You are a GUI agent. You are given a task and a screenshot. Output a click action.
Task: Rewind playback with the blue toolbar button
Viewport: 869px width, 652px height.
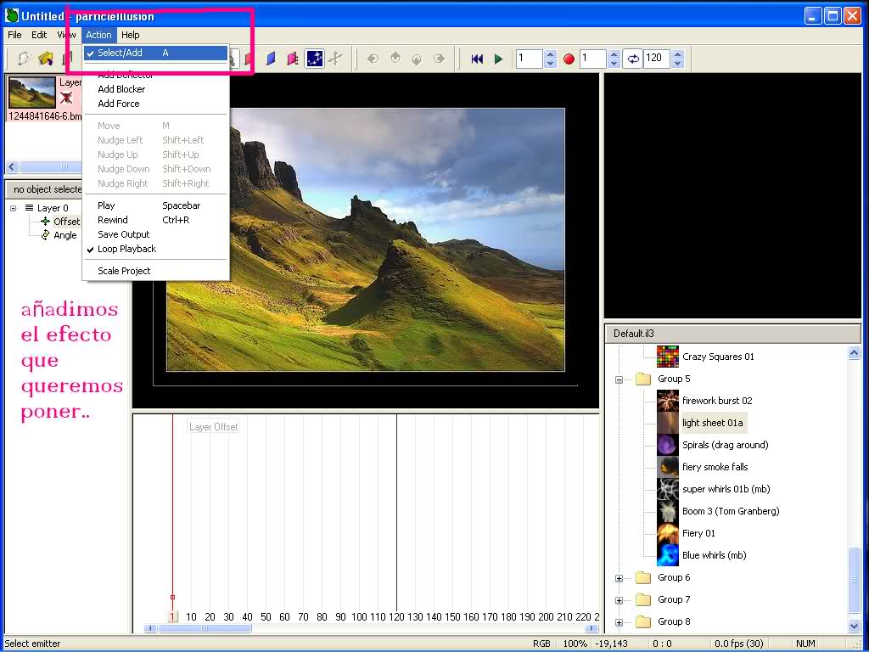(x=477, y=59)
